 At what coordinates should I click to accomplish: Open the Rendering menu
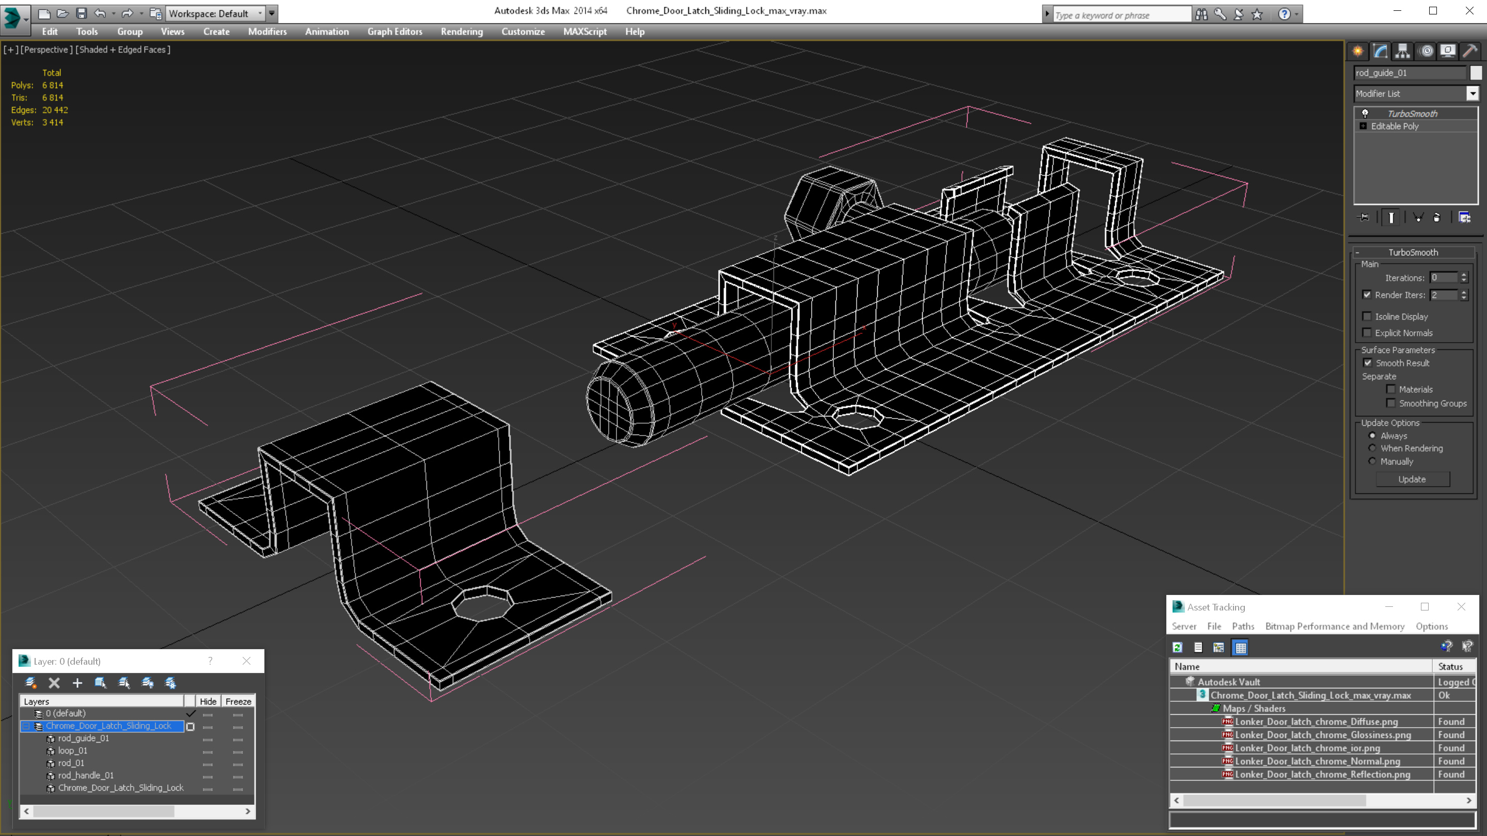point(461,31)
